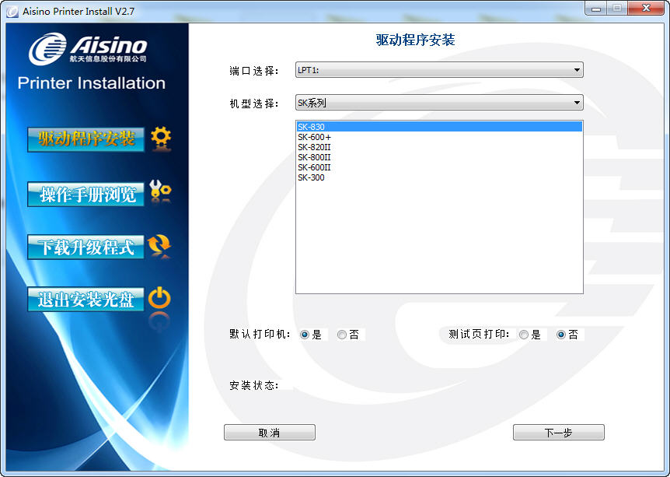Viewport: 670px width, 477px height.
Task: Expand the 端口选择 LPT1 dropdown
Action: [x=439, y=70]
